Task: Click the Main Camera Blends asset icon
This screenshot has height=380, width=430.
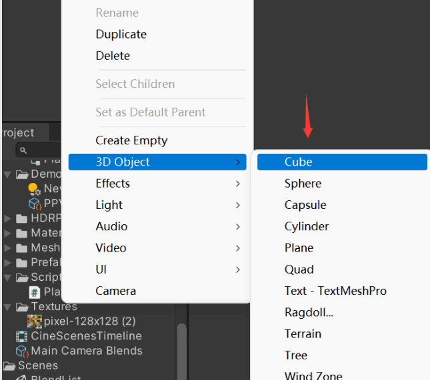Action: [x=21, y=351]
